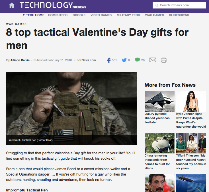The image size is (209, 192).
Task: Click the radio telescope dish thumbnail
Action: [x=159, y=143]
